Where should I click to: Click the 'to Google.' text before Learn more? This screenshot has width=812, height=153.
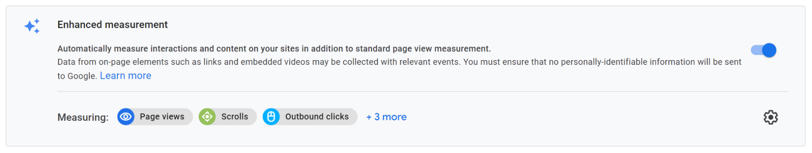point(77,76)
